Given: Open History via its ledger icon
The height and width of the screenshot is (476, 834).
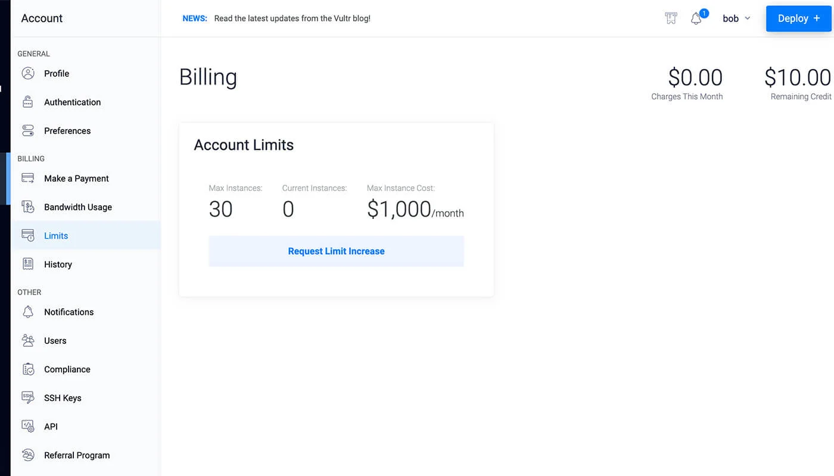Looking at the screenshot, I should (x=28, y=264).
